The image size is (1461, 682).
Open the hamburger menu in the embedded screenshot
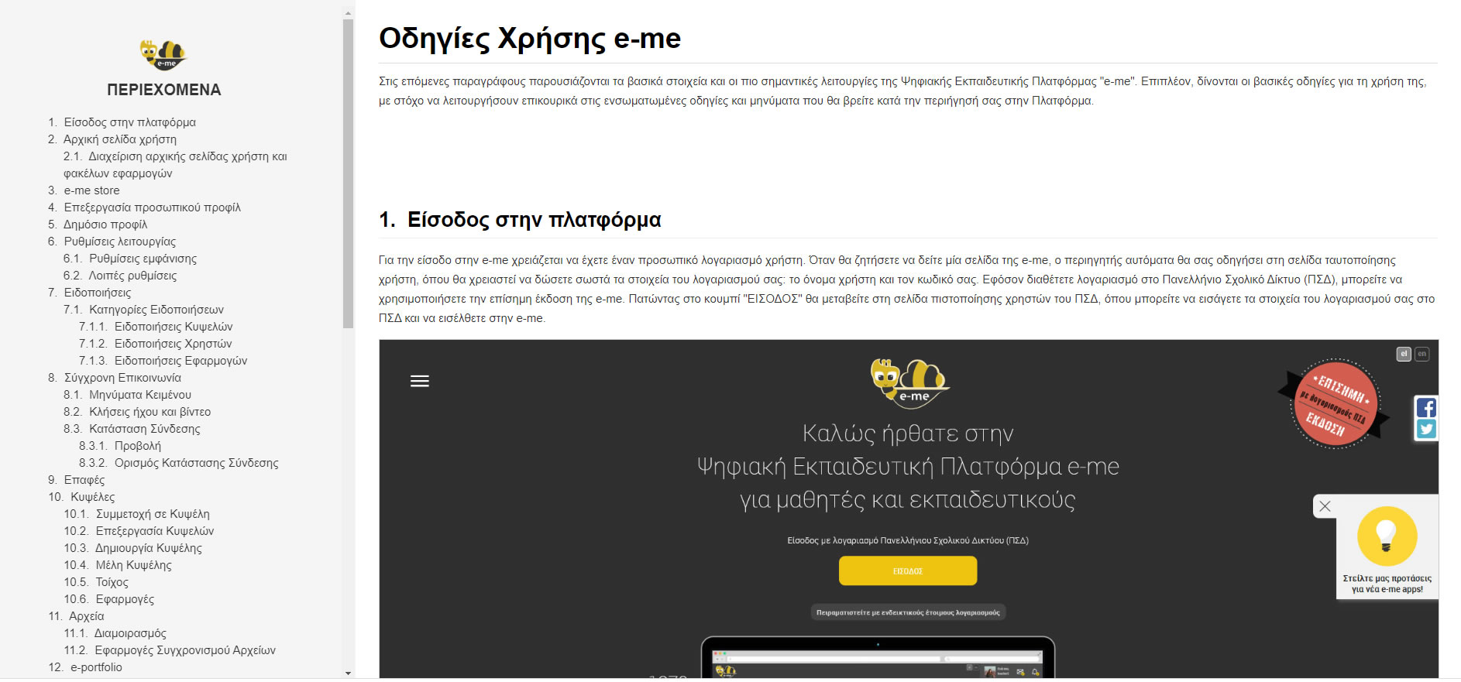(x=419, y=381)
